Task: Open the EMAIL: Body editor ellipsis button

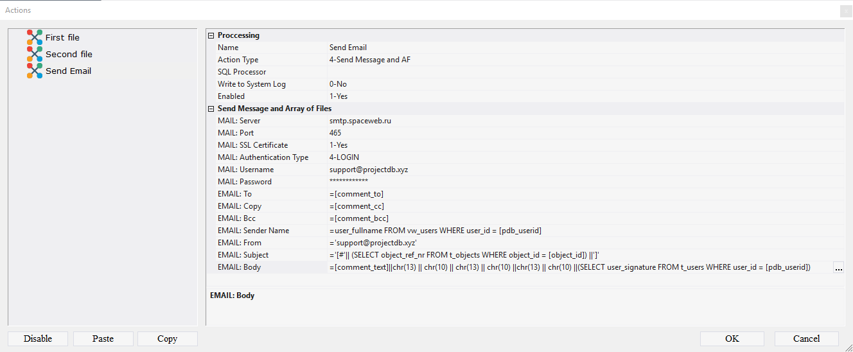Action: [x=838, y=268]
